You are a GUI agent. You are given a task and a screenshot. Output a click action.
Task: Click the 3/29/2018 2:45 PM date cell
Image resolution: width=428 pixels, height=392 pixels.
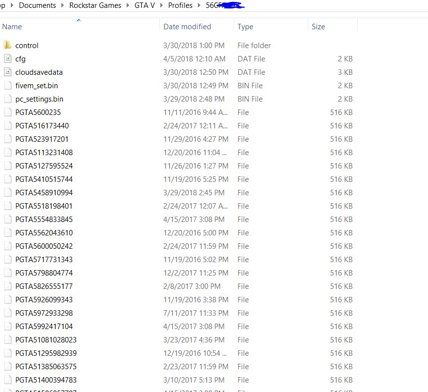194,193
